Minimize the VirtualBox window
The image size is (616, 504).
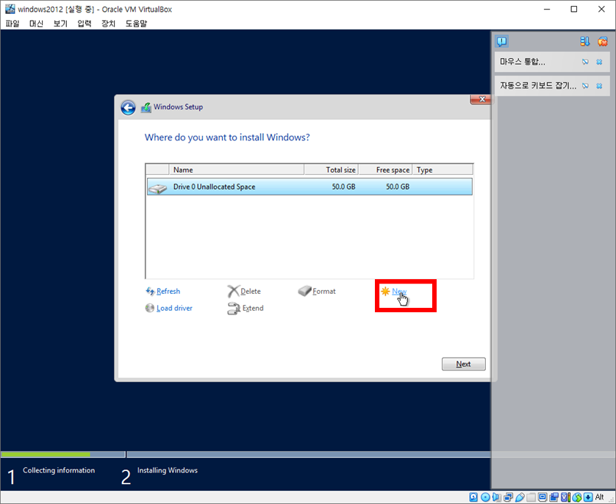[x=547, y=9]
